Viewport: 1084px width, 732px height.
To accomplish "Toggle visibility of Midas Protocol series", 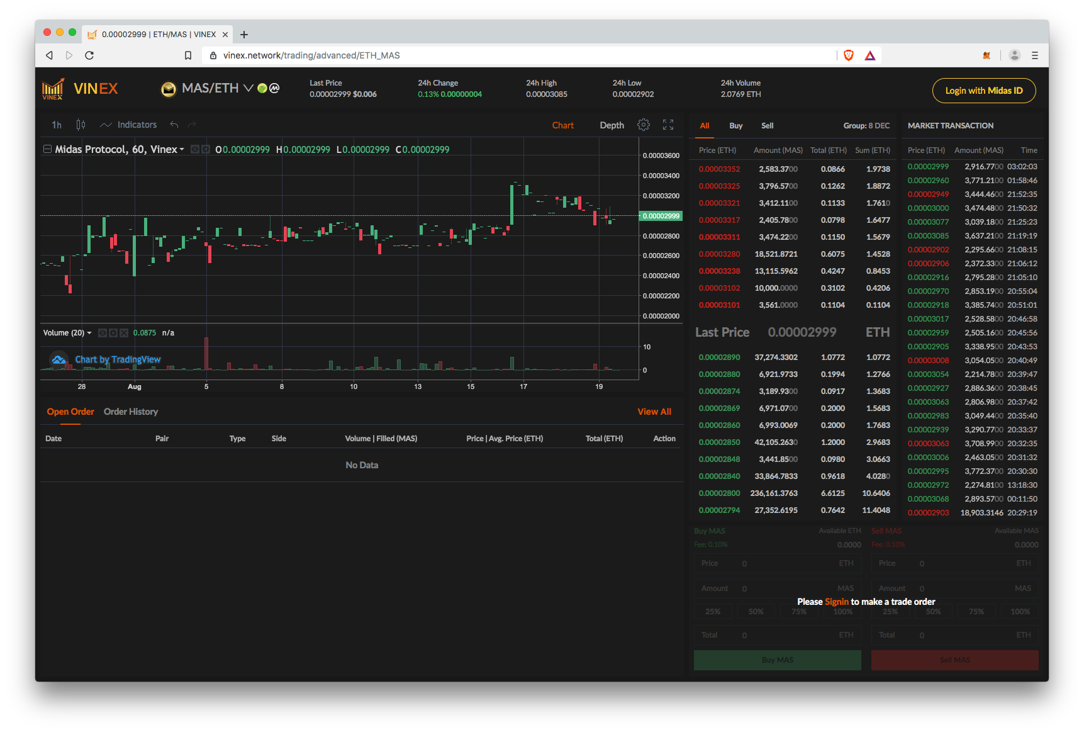I will point(195,149).
